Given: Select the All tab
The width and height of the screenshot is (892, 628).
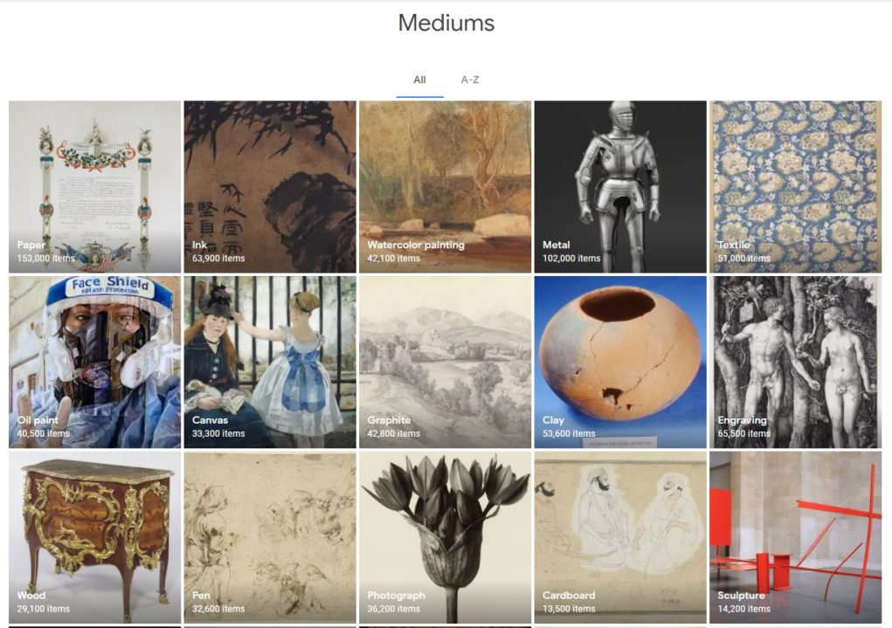Looking at the screenshot, I should (x=419, y=79).
